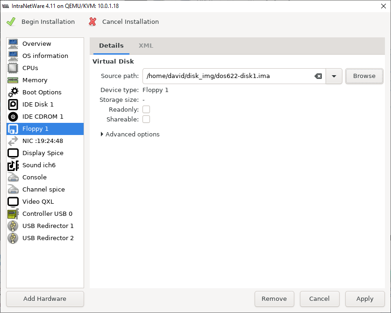
Task: Select the IDE CDROM 1 row label
Action: [x=43, y=117]
